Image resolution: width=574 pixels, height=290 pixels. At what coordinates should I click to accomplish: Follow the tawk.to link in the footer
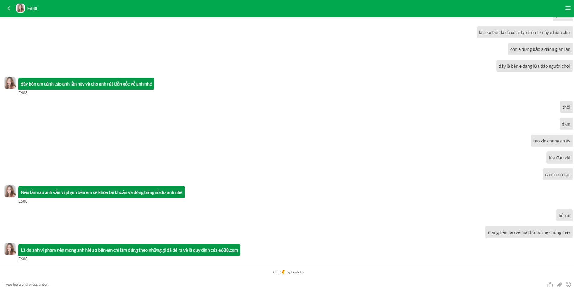coord(297,272)
